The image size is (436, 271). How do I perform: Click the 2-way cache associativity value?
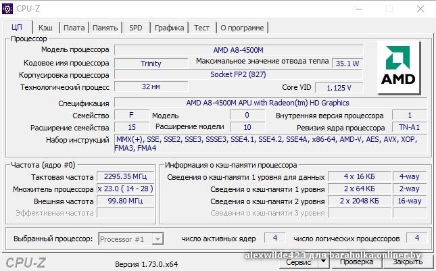[410, 189]
